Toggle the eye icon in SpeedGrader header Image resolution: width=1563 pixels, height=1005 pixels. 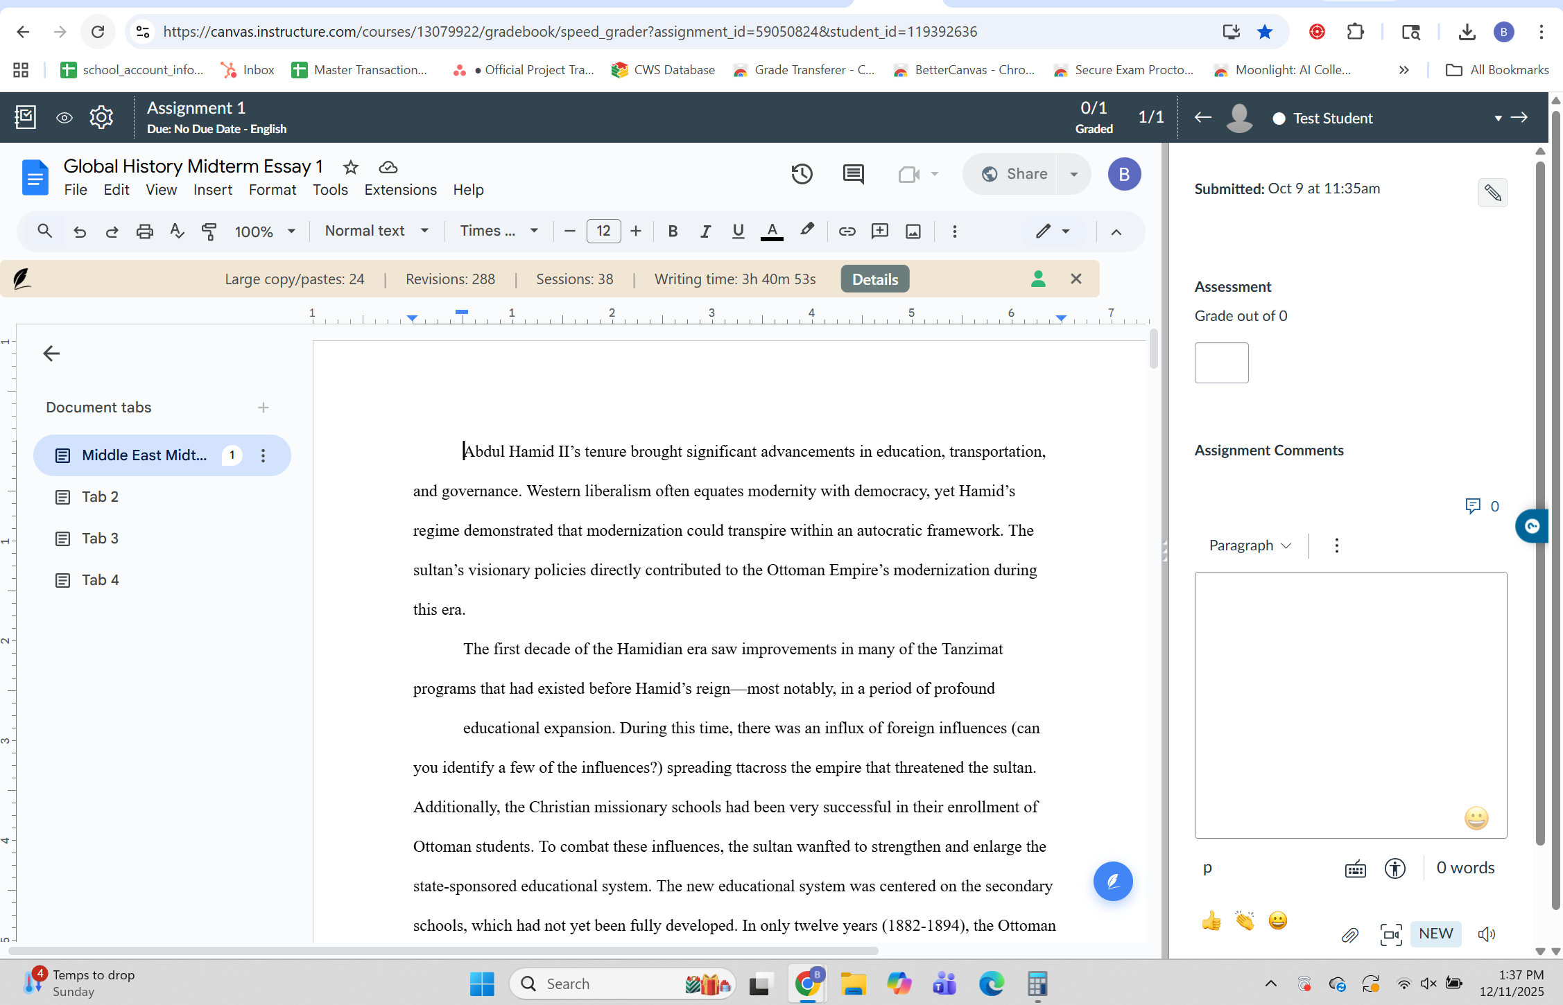coord(64,118)
